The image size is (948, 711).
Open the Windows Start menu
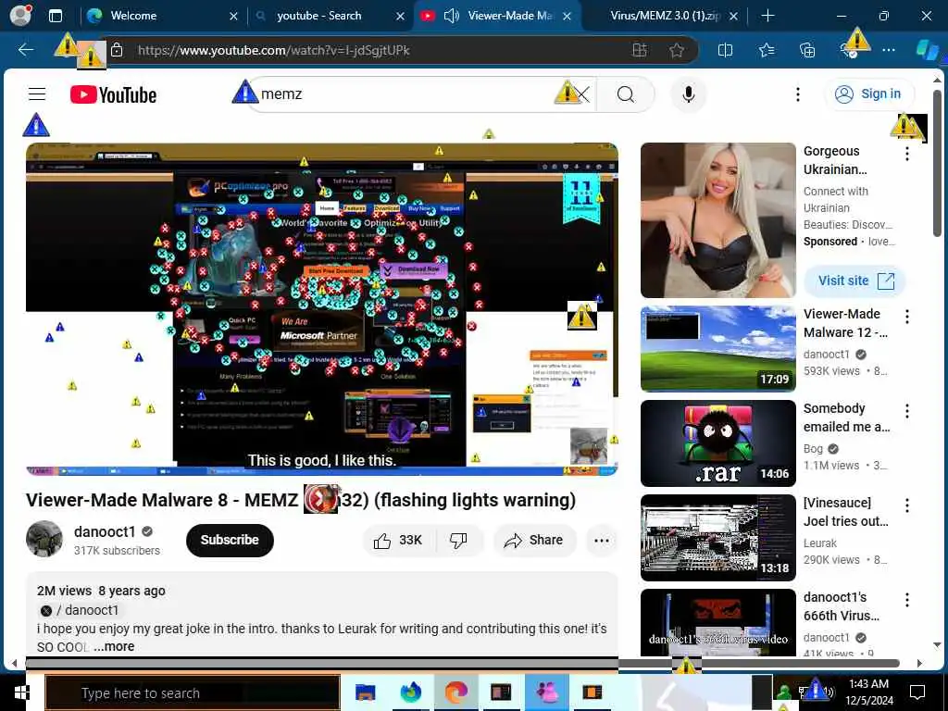point(21,692)
